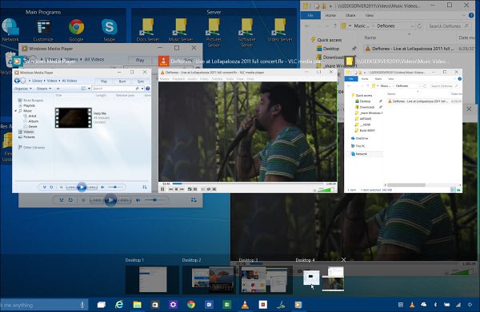Screen dimensions: 480x312
Task: Open the Organize dropdown in Media Player
Action: [22, 89]
